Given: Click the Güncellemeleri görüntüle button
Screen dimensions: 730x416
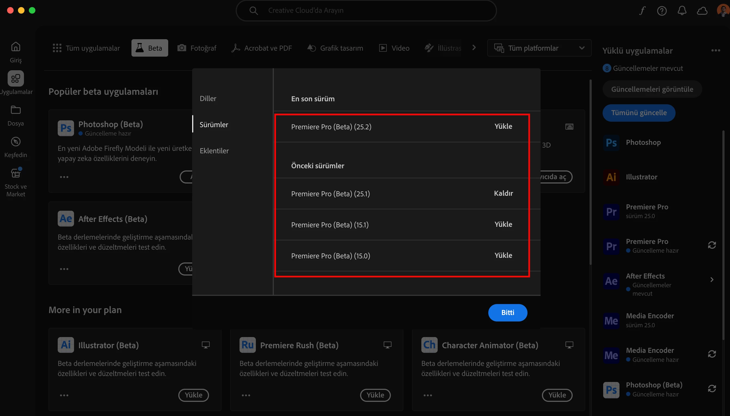Looking at the screenshot, I should (652, 89).
